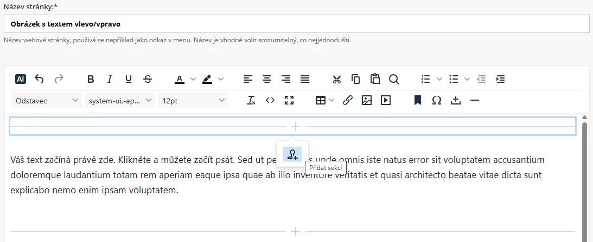
Task: Click the plus divider below the paragraph
Action: click(x=295, y=232)
